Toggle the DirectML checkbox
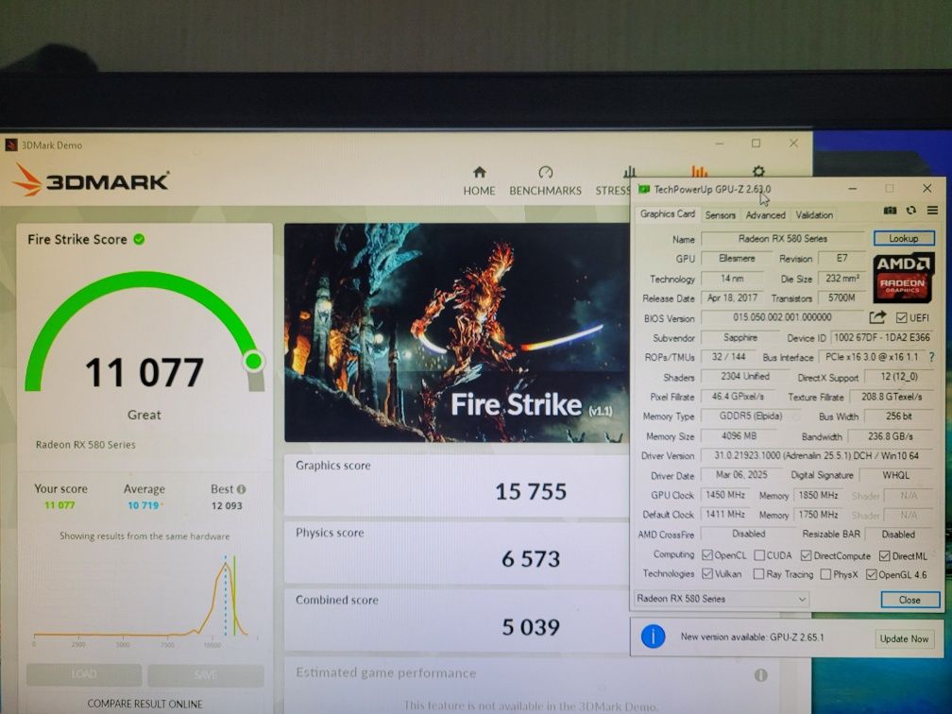 (885, 555)
